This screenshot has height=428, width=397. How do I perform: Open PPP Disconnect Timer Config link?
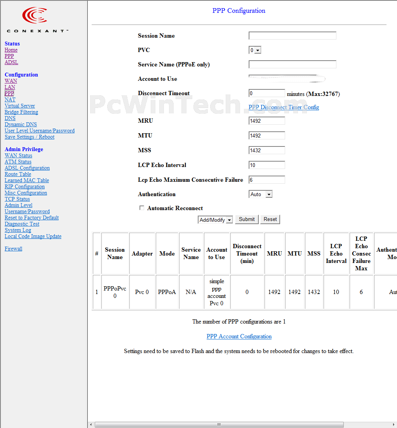(x=284, y=107)
